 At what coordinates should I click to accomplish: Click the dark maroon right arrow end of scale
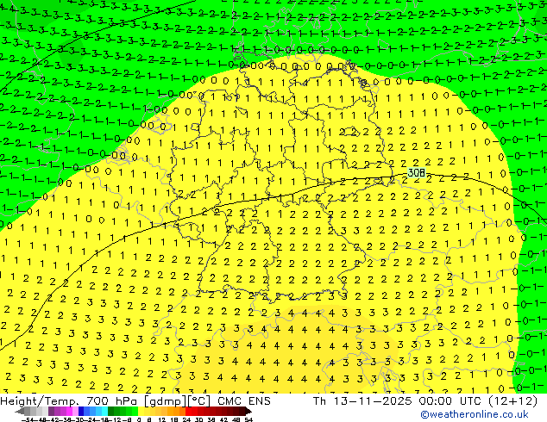(248, 411)
